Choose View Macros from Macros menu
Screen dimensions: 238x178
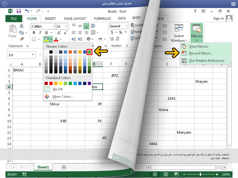206,46
